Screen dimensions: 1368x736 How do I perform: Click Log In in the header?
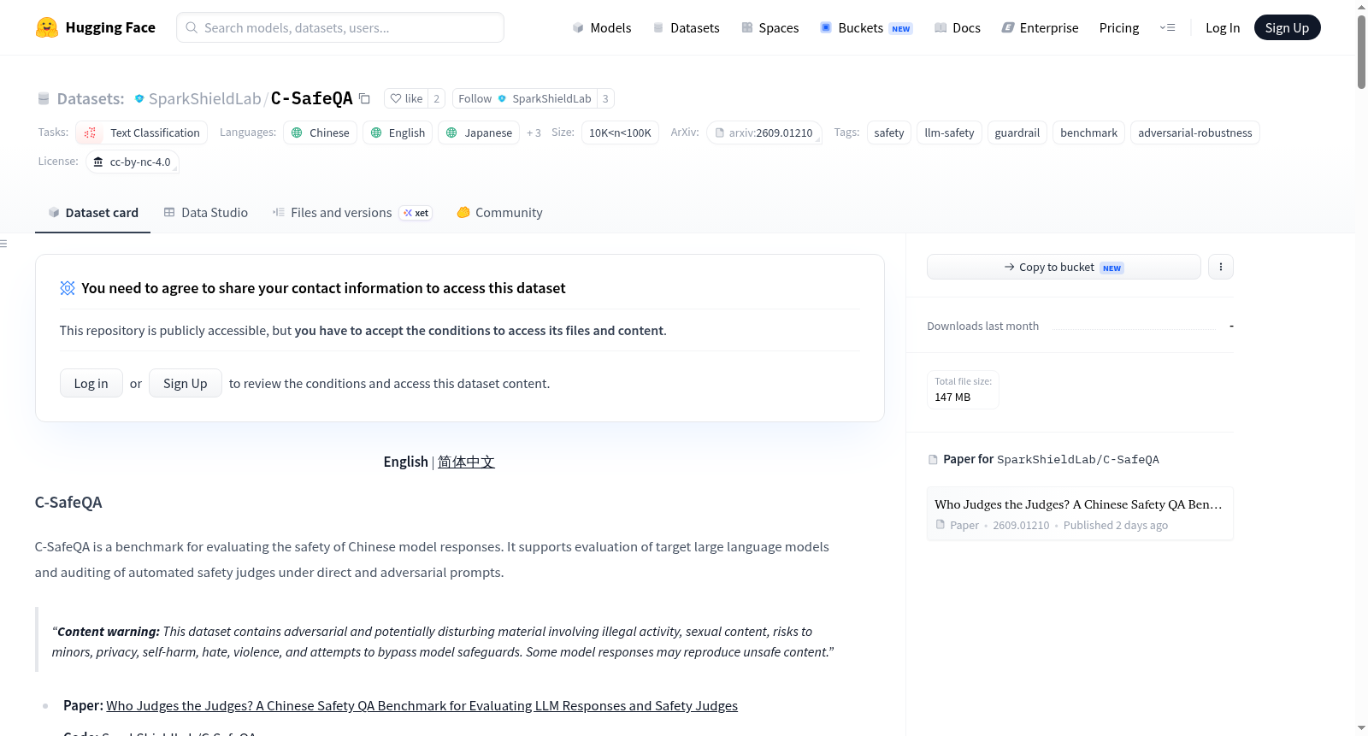pos(1223,27)
